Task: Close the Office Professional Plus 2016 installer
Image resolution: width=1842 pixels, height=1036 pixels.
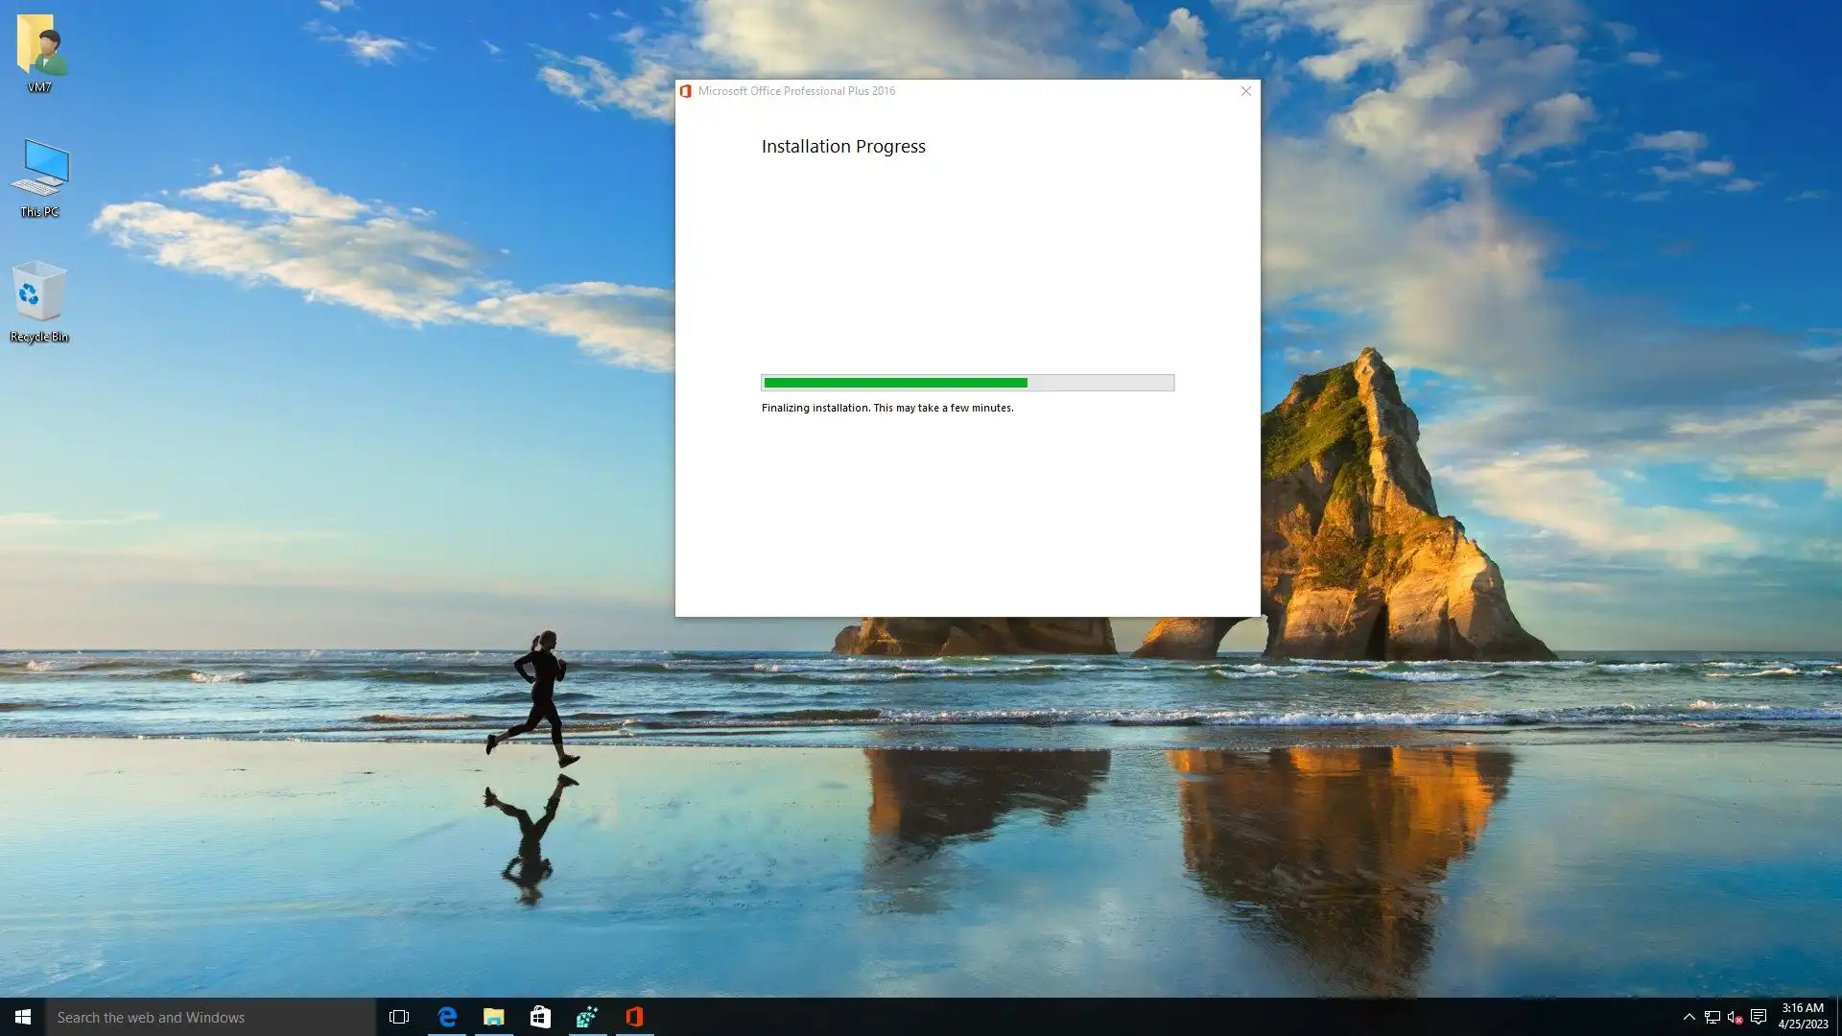Action: tap(1245, 91)
